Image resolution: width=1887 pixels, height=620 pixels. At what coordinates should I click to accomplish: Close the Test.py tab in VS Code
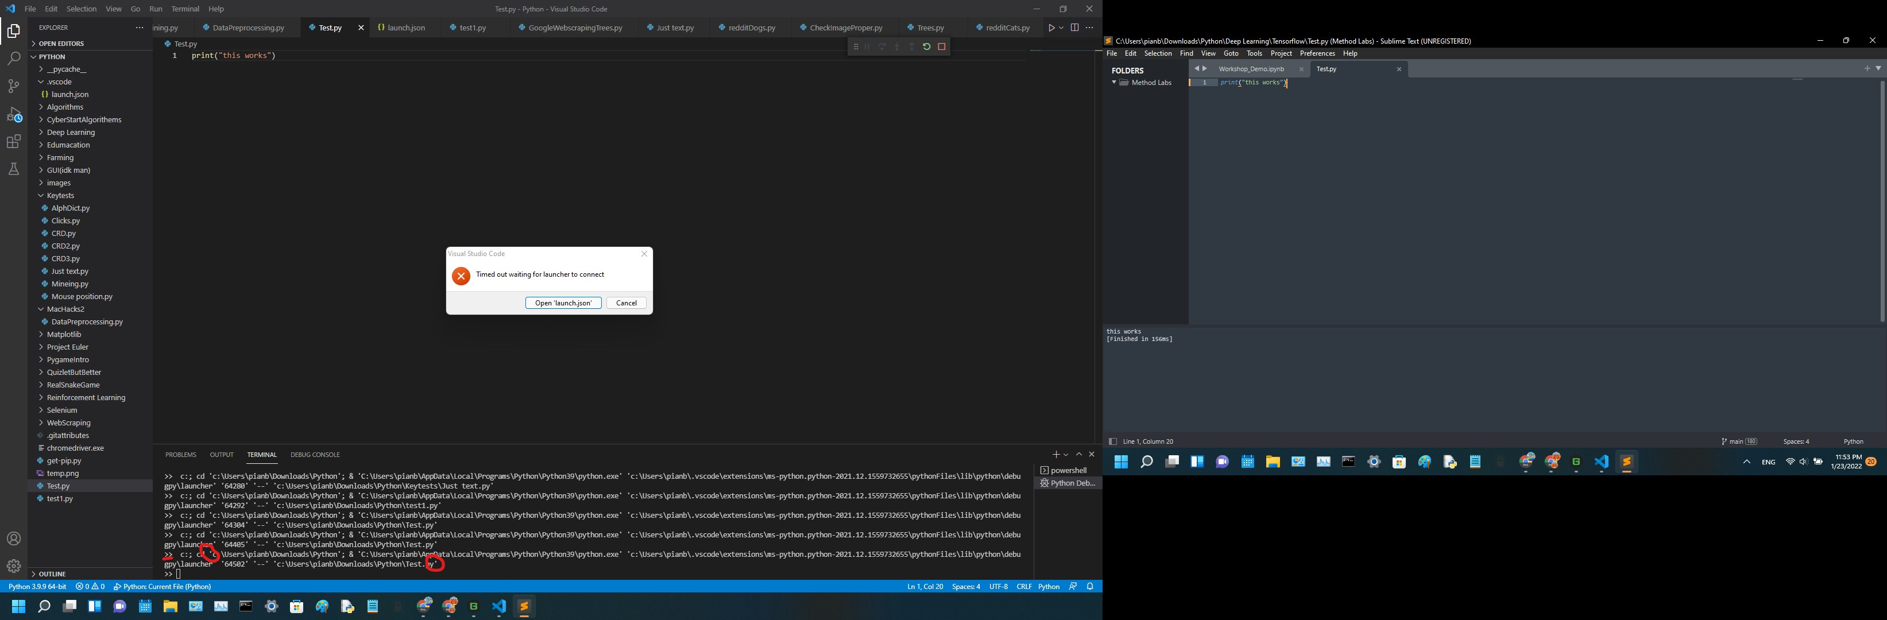tap(361, 28)
